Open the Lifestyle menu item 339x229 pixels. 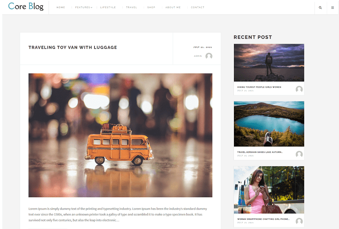coord(108,7)
